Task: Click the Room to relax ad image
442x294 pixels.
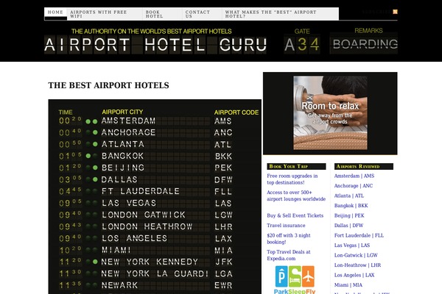Action: coord(330,112)
